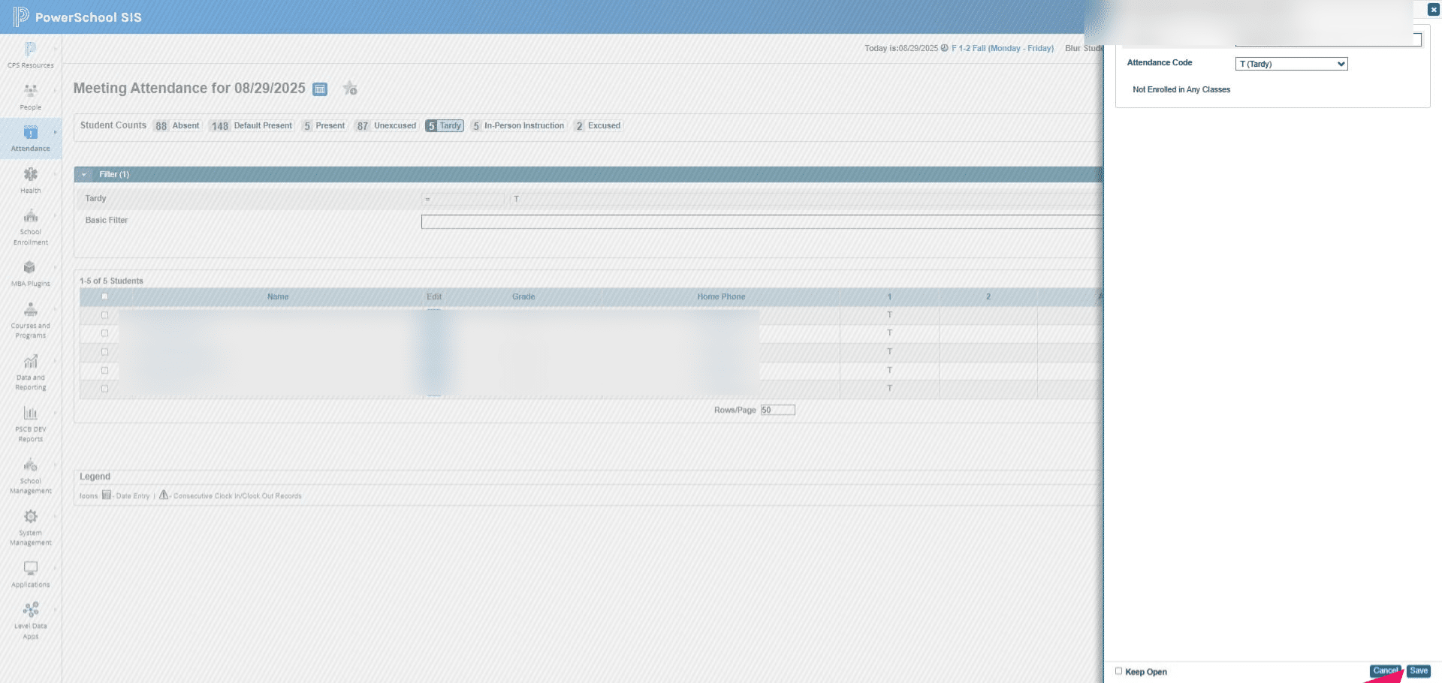Filter by 148 Default Present count
This screenshot has width=1442, height=683.
pos(252,126)
